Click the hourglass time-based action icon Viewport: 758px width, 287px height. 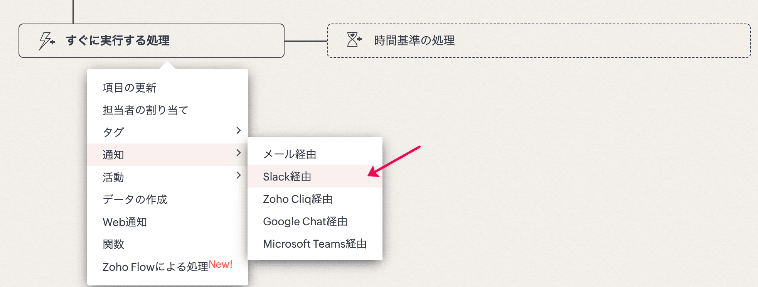tap(354, 40)
